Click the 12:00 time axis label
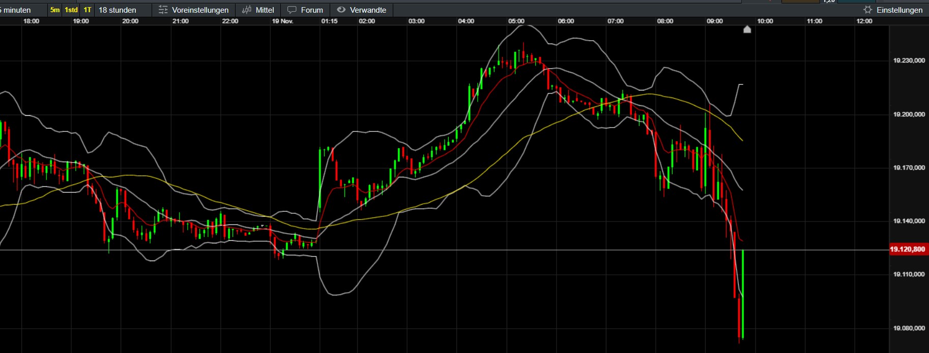Image resolution: width=929 pixels, height=353 pixels. pos(864,21)
